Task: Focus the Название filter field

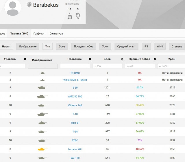Action: [x=75, y=66]
